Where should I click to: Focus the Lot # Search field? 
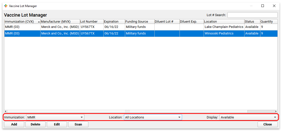253,15
